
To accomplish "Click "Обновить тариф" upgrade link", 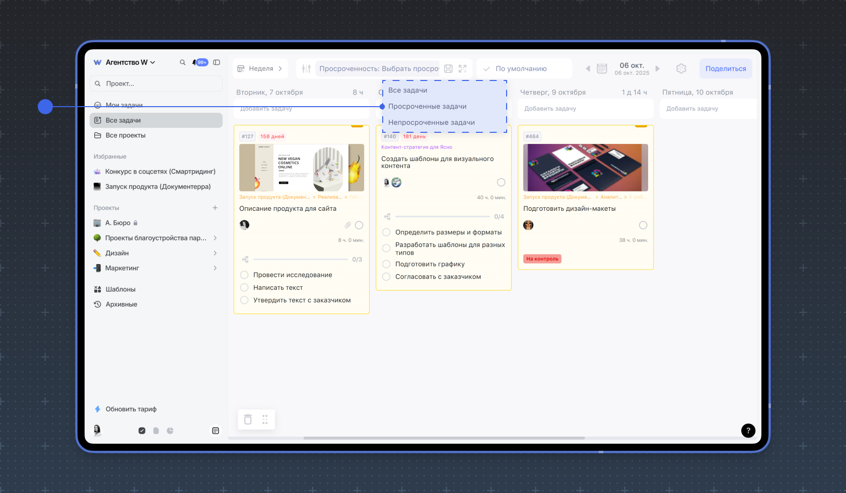I will pyautogui.click(x=131, y=409).
